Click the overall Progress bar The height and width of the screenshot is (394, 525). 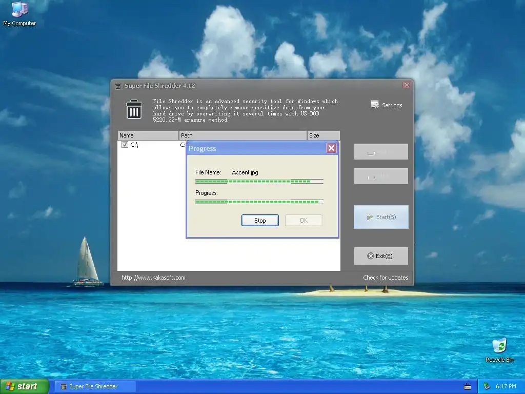point(259,202)
